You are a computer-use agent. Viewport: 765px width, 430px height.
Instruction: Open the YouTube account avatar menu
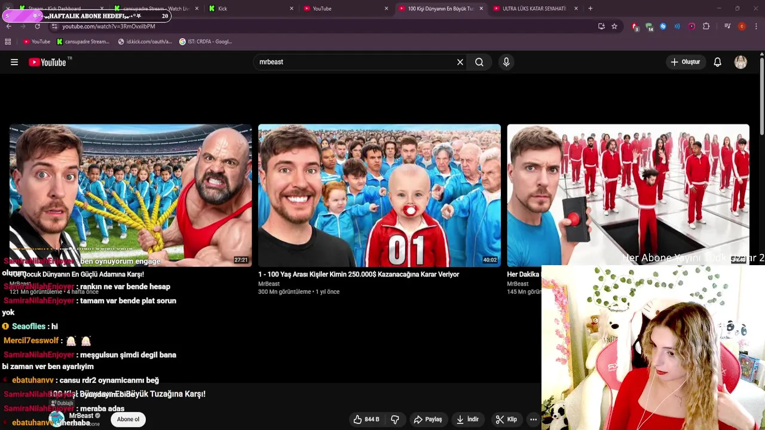tap(740, 62)
